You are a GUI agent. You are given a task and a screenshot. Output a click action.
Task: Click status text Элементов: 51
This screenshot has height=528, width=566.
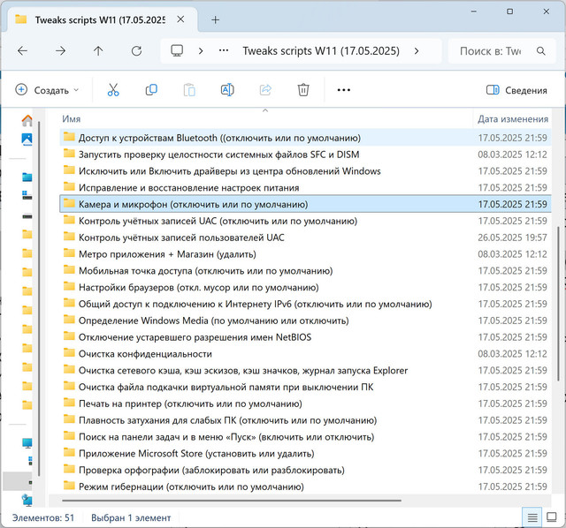coord(43,518)
